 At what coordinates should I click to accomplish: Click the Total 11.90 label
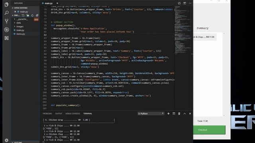tap(202, 121)
